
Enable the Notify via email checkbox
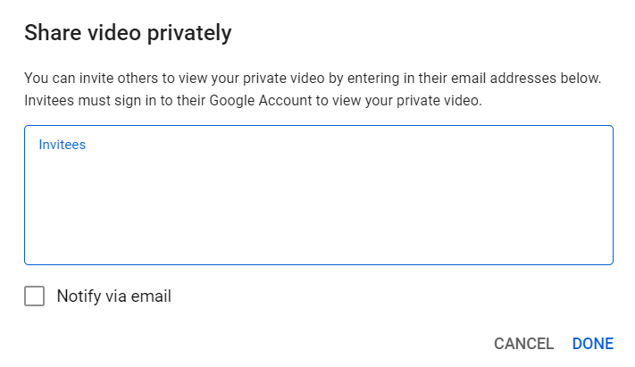pyautogui.click(x=35, y=296)
